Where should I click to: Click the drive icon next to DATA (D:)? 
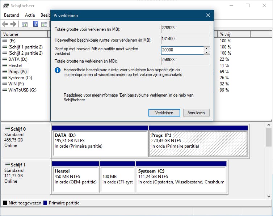(5, 59)
